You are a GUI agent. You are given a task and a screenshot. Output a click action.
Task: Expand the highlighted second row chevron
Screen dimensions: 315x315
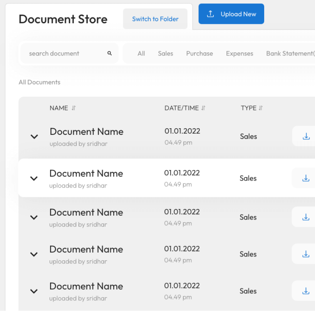pos(34,178)
